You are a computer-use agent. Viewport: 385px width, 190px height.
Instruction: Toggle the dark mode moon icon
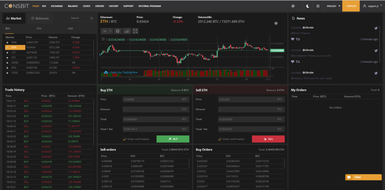pos(308,6)
